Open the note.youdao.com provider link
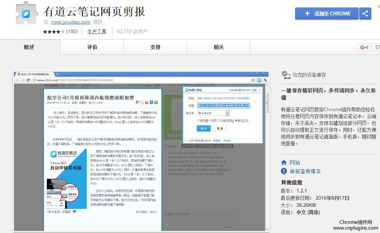The width and height of the screenshot is (380, 233). [71, 22]
